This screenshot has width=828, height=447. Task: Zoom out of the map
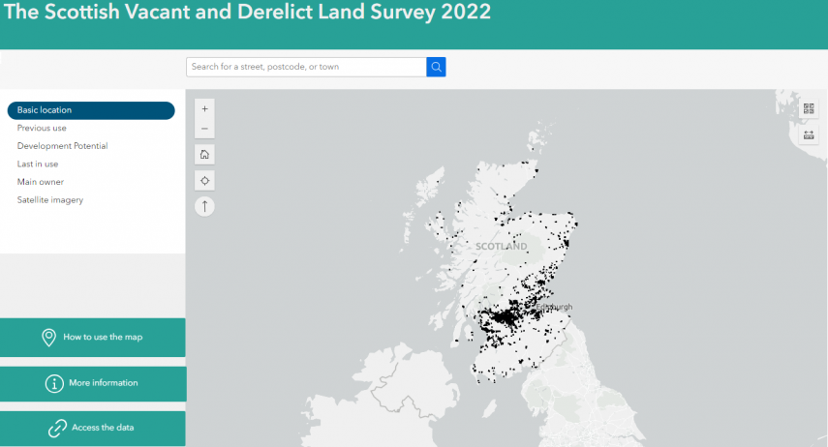click(204, 129)
